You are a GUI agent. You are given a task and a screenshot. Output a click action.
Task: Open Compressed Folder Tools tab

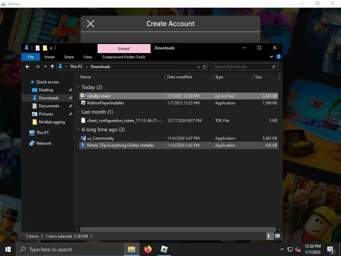tap(124, 57)
